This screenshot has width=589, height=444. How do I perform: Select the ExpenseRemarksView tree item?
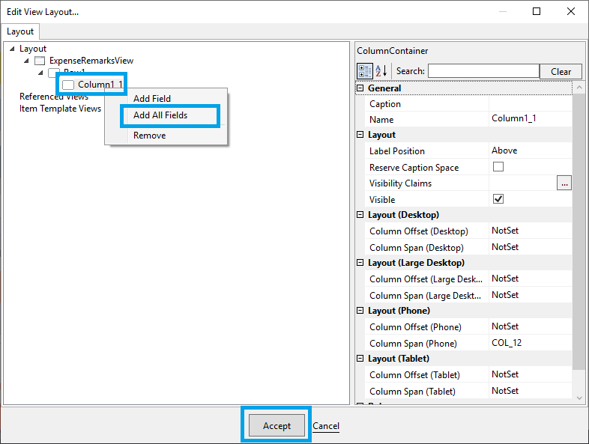point(91,61)
